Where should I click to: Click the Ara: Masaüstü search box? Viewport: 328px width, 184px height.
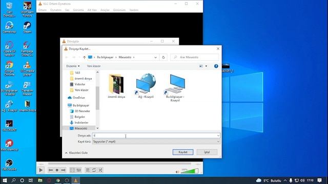pos(195,57)
